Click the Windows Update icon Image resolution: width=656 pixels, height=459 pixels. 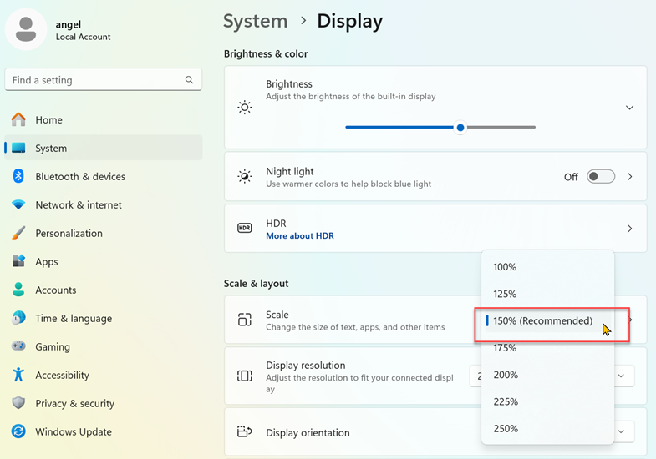(x=18, y=431)
